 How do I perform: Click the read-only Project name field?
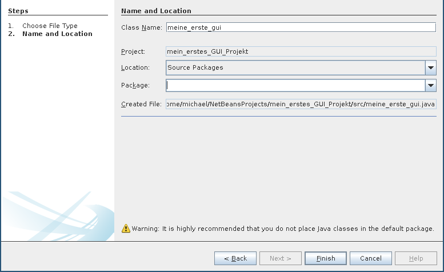click(x=301, y=51)
